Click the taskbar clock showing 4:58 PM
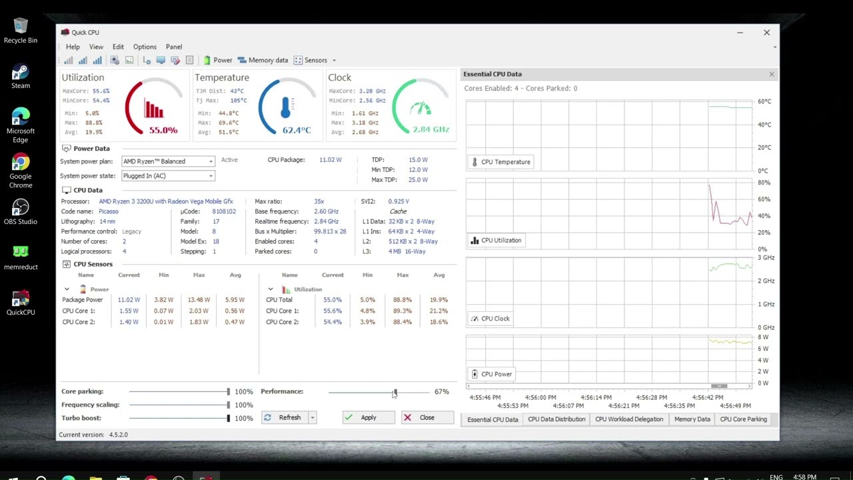This screenshot has height=480, width=853. (x=805, y=477)
